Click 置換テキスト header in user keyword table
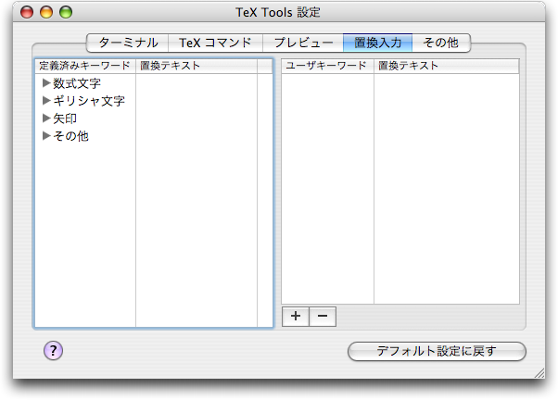This screenshot has width=558, height=400. point(447,66)
